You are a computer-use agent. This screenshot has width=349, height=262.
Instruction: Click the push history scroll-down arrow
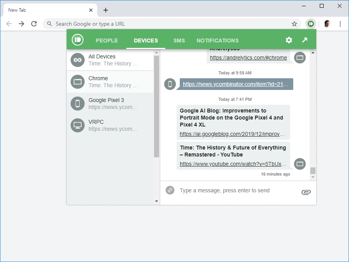(x=313, y=177)
